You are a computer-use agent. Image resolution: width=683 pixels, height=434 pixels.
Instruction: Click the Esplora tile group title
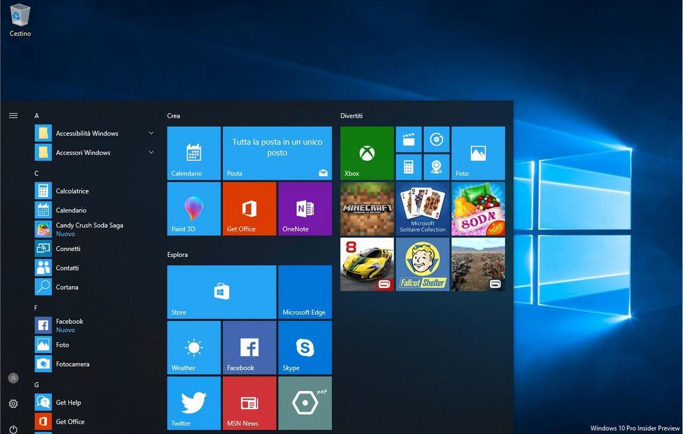pyautogui.click(x=177, y=254)
